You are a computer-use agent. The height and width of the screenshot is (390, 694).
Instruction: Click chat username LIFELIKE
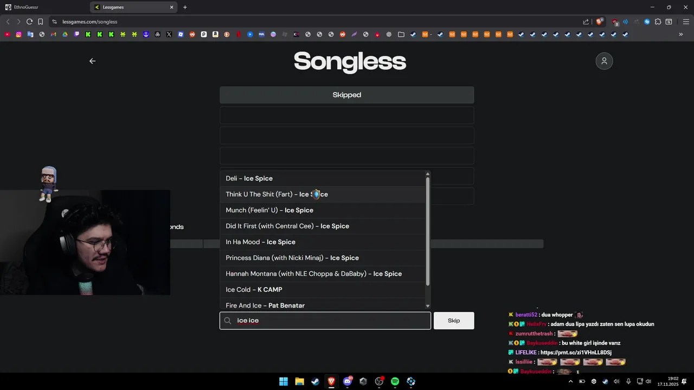click(x=526, y=353)
